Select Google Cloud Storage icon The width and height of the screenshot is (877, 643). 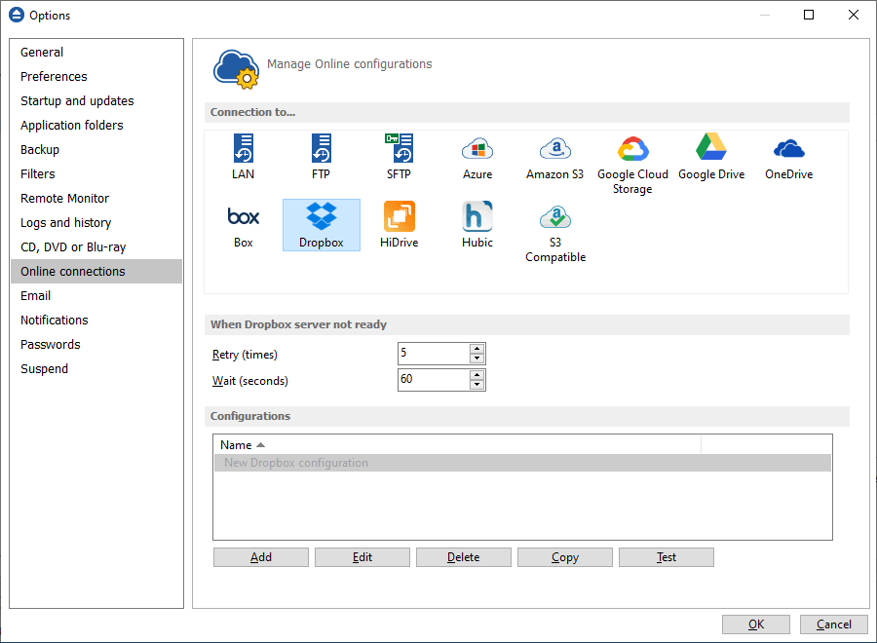pos(632,164)
